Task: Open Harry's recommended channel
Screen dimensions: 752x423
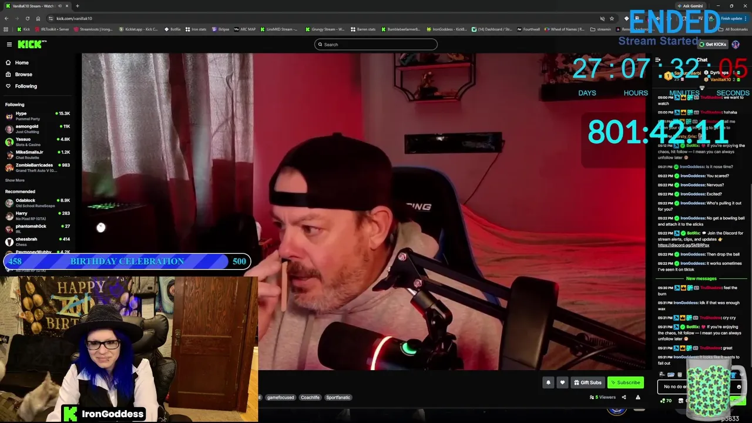Action: click(38, 216)
